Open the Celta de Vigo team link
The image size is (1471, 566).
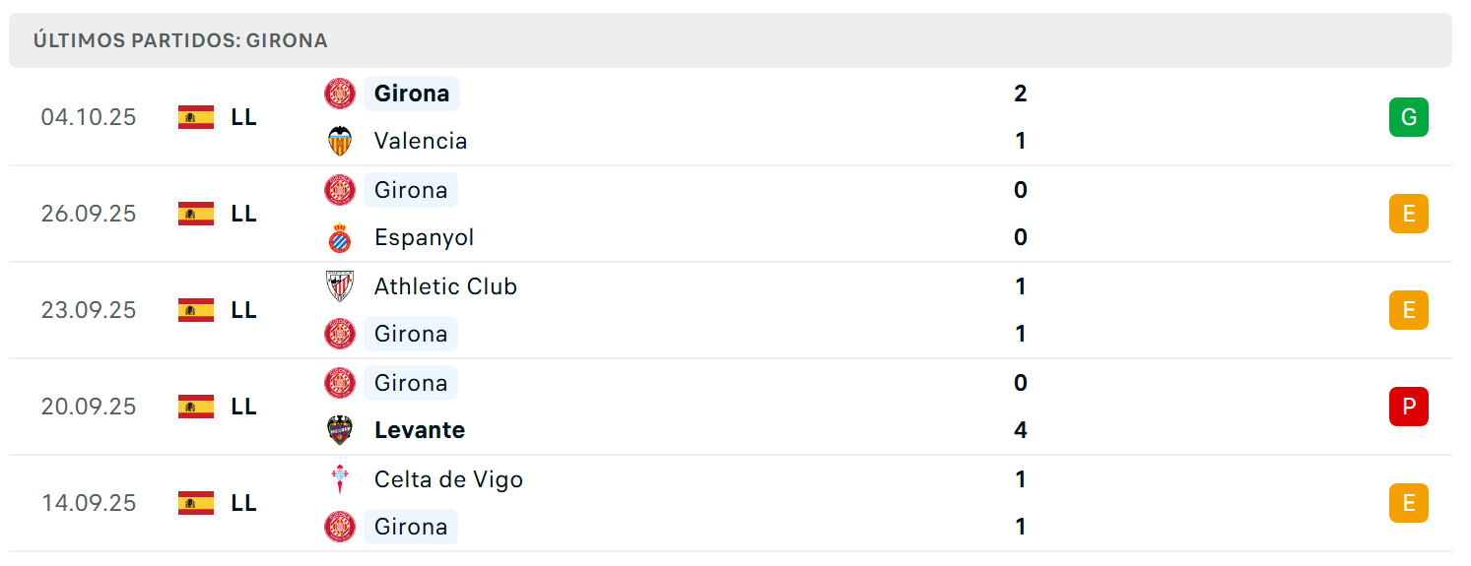pos(448,479)
